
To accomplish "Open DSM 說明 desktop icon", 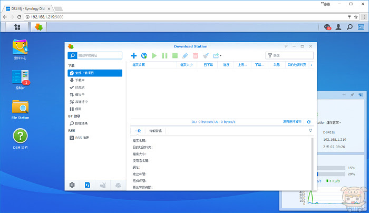I will [x=20, y=139].
